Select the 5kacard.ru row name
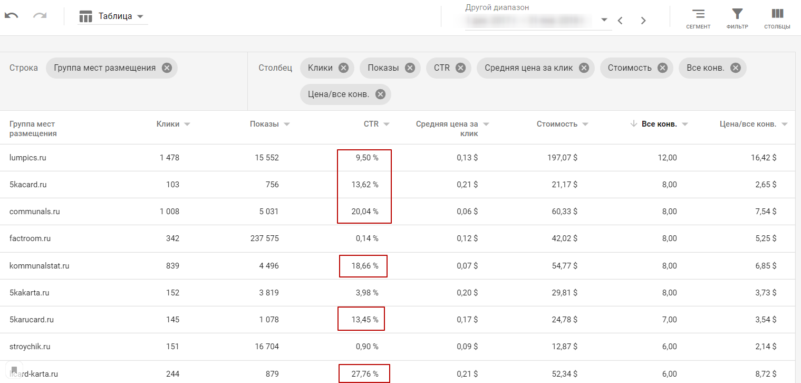Viewport: 801px width, 383px height. [28, 185]
